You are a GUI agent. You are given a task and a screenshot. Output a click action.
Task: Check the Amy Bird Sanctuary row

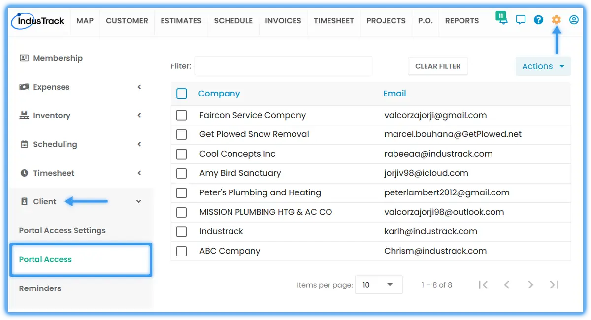182,173
